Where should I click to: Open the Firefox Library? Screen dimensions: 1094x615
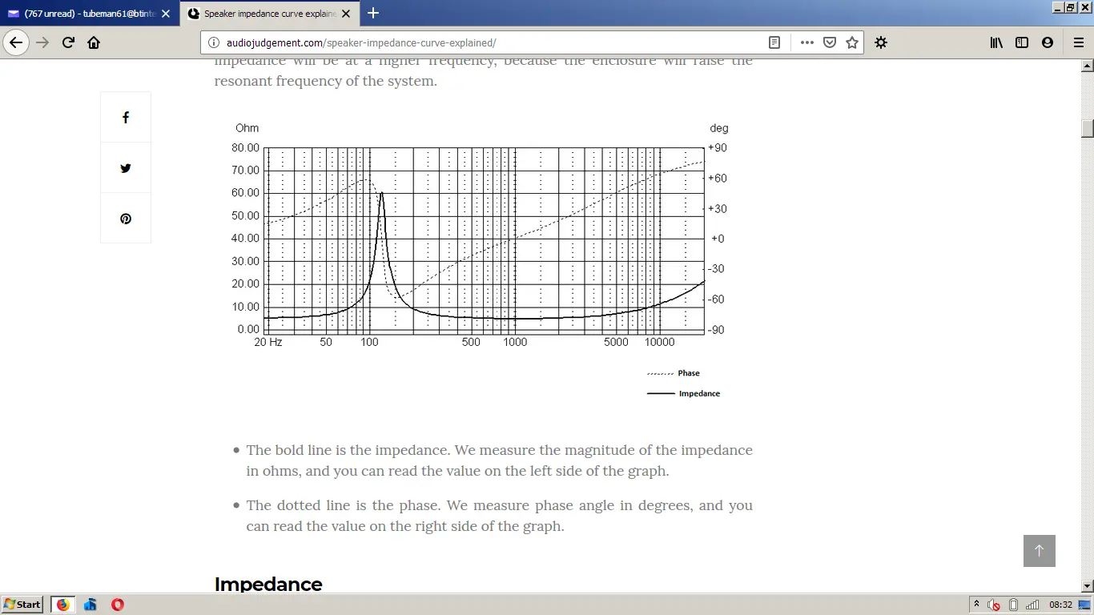tap(996, 42)
